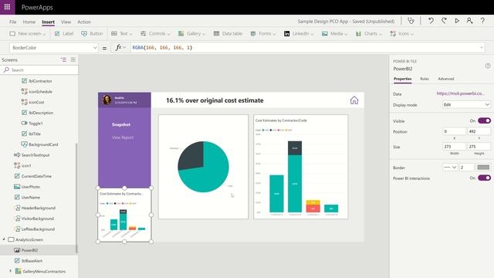494x278 pixels.
Task: Open the Text dropdown
Action: 122,34
